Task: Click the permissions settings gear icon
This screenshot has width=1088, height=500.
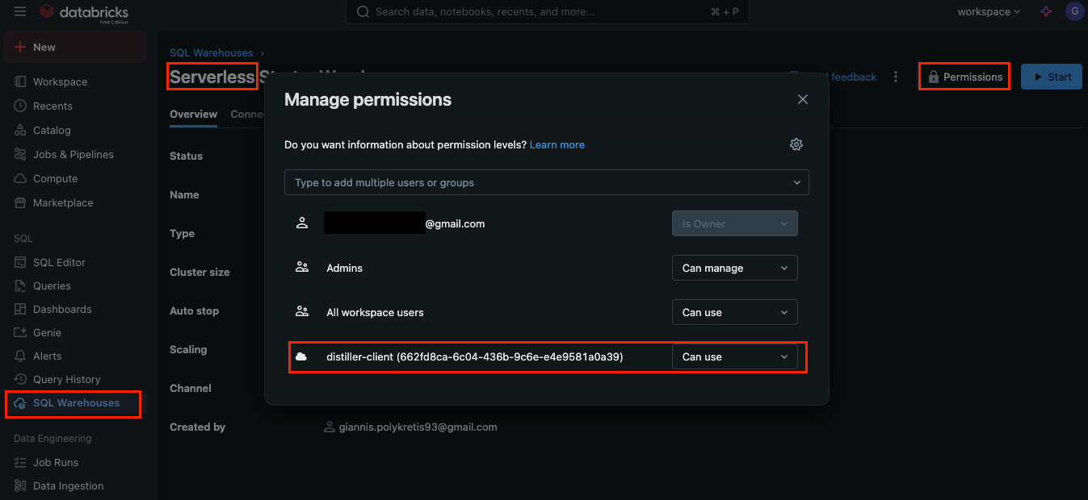Action: click(x=796, y=144)
